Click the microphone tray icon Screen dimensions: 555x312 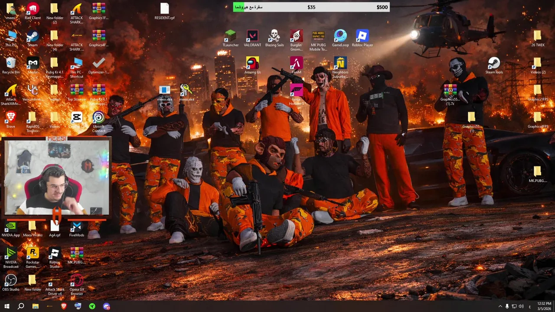pyautogui.click(x=507, y=306)
